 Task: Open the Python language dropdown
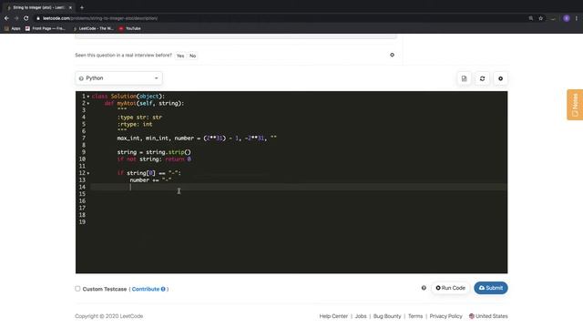point(119,78)
